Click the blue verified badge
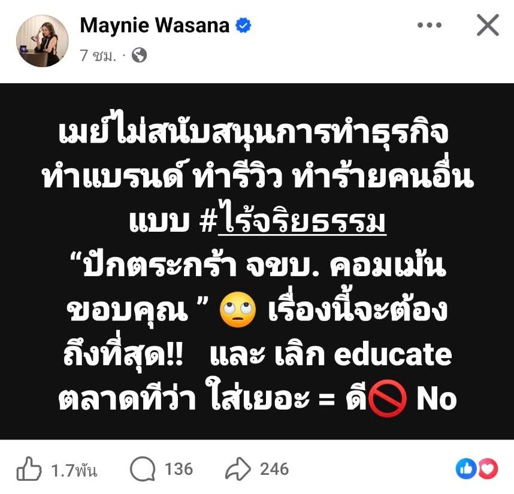Viewport: 514px width, 494px height. (x=244, y=26)
